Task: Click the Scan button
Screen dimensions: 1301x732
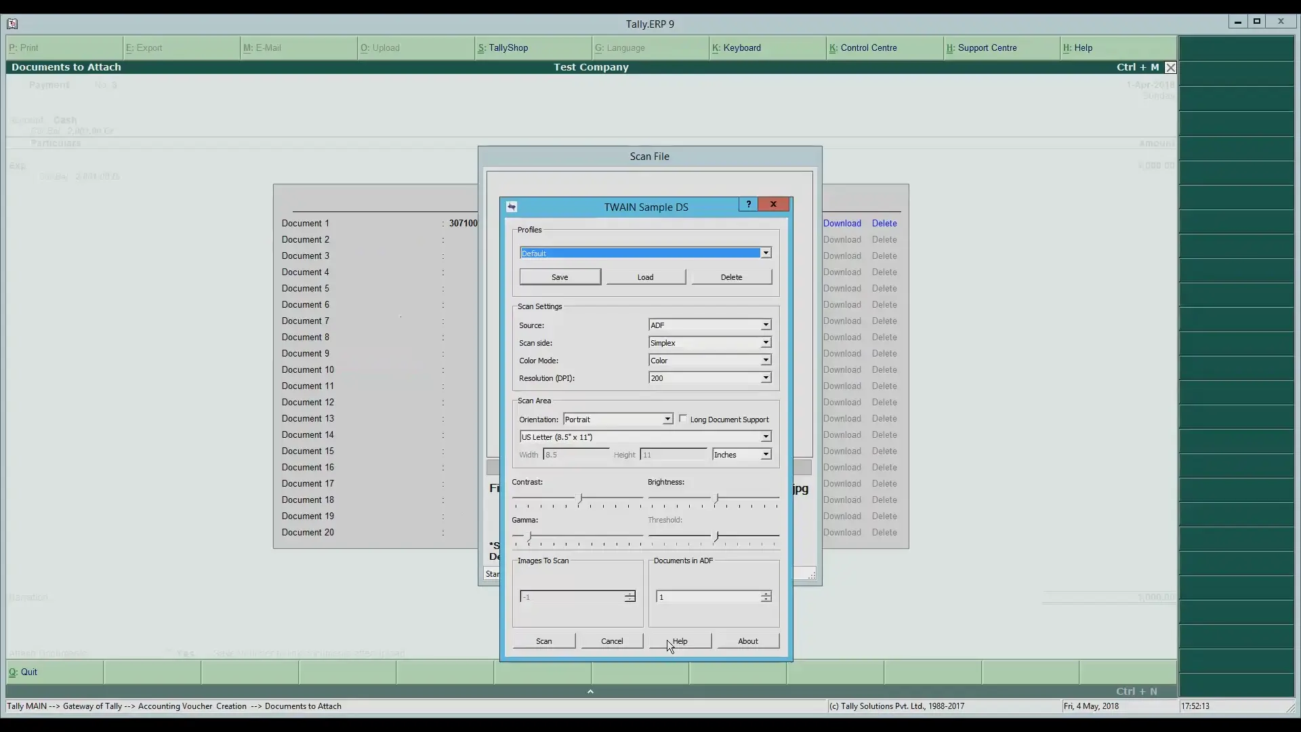Action: pyautogui.click(x=543, y=640)
